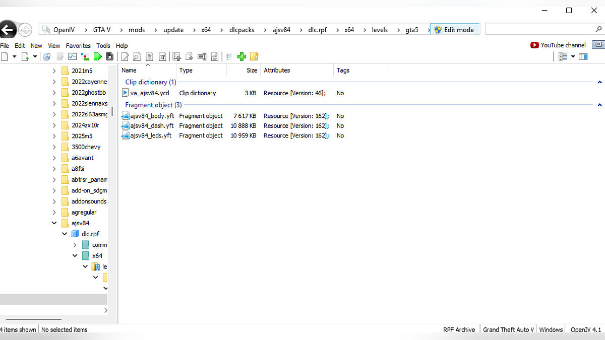Click the green plus add icon
The image size is (605, 340).
[241, 56]
